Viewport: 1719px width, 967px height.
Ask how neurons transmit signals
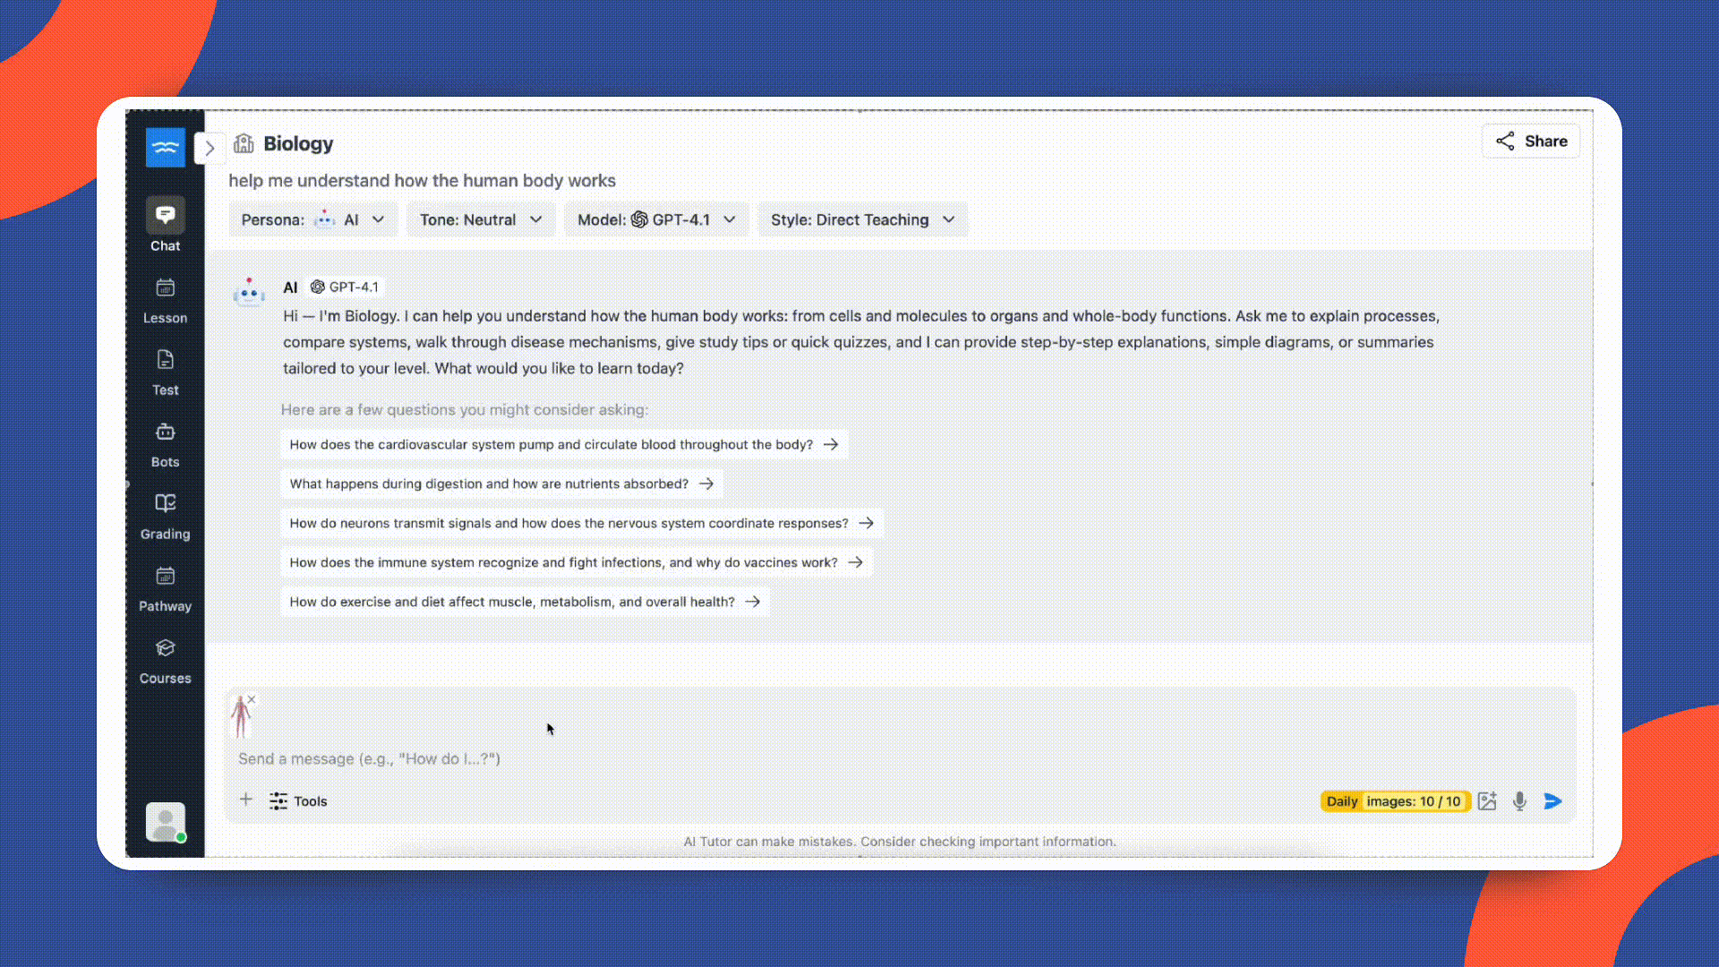tap(582, 523)
